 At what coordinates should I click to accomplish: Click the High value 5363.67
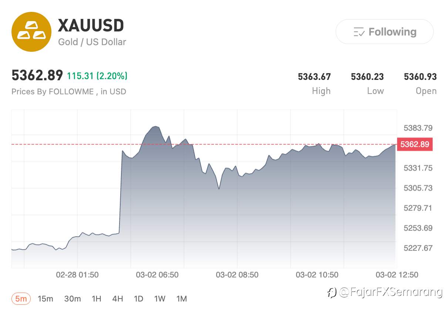(314, 77)
